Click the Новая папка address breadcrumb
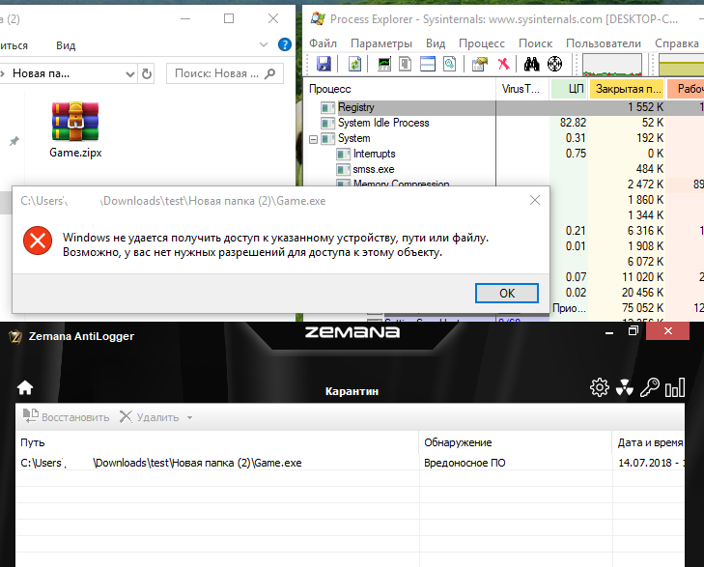 pos(41,73)
